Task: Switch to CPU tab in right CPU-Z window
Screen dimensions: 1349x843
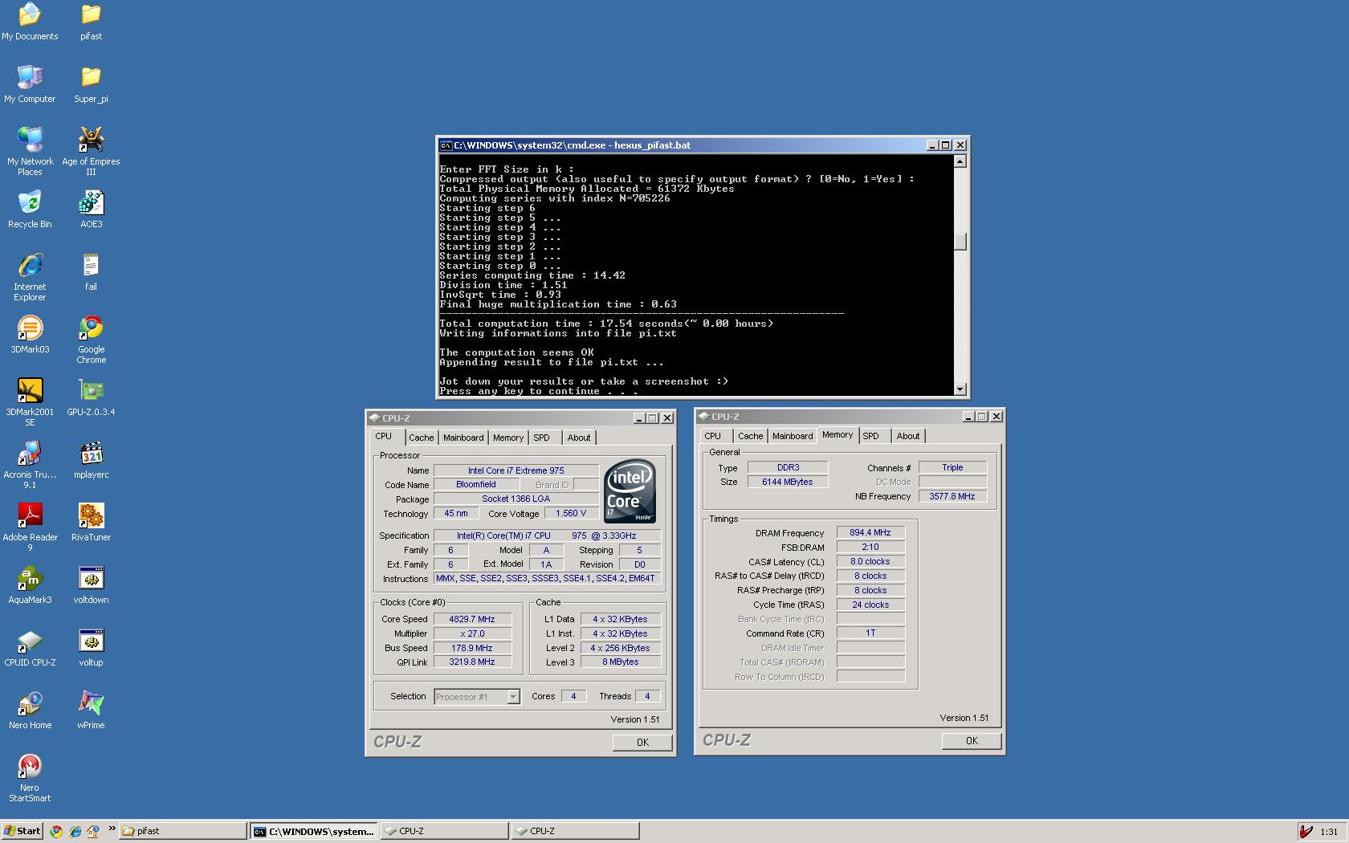Action: click(x=712, y=436)
